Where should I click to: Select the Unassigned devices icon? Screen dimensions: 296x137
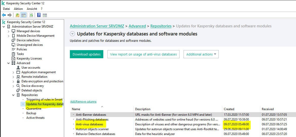pyautogui.click(x=13, y=45)
